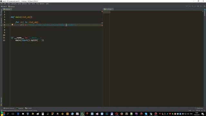The height and width of the screenshot is (116, 206).
Task: Open the Help menu
Action: (x=47, y=4)
